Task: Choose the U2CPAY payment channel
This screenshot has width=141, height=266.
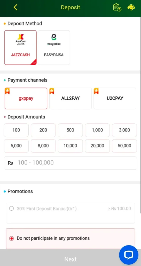Action: (115, 98)
